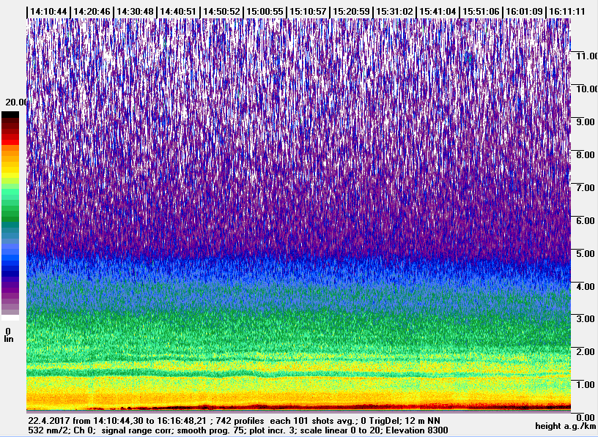Click the 4.00 height axis label

pyautogui.click(x=586, y=286)
